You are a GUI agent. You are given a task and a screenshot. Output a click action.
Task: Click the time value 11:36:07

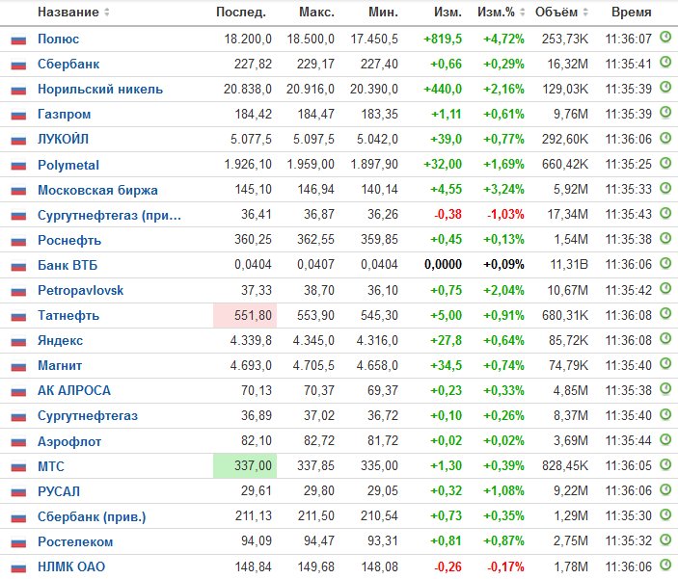[628, 39]
